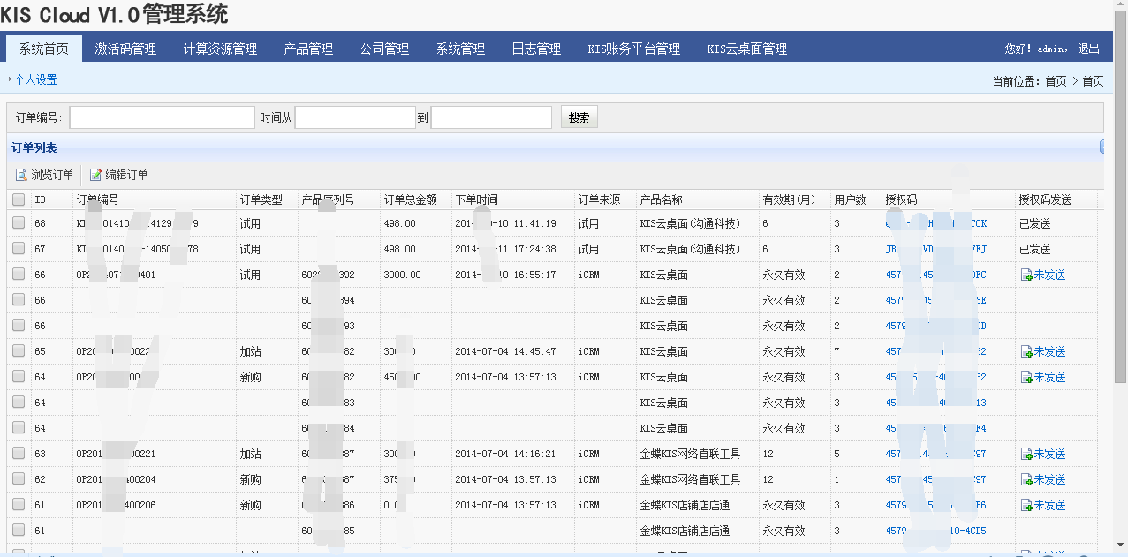The width and height of the screenshot is (1128, 557).
Task: Go to 计算资源管理 menu
Action: (x=220, y=49)
